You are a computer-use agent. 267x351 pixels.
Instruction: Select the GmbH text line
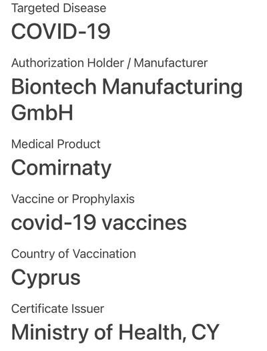point(42,112)
